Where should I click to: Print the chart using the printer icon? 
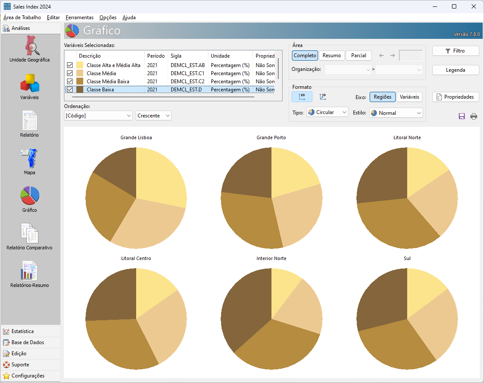[x=474, y=116]
